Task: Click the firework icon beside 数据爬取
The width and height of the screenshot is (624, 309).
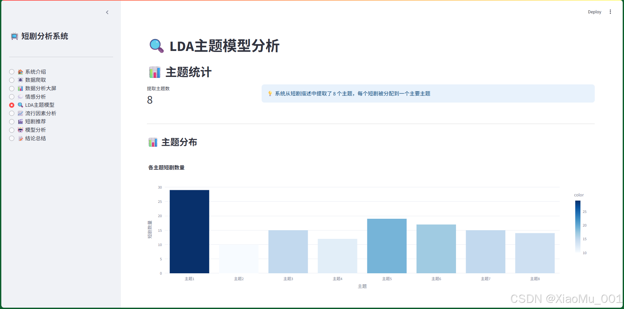Action: point(20,80)
